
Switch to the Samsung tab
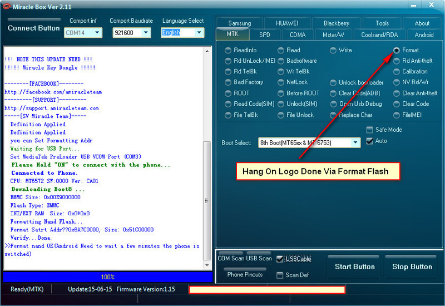coord(240,23)
